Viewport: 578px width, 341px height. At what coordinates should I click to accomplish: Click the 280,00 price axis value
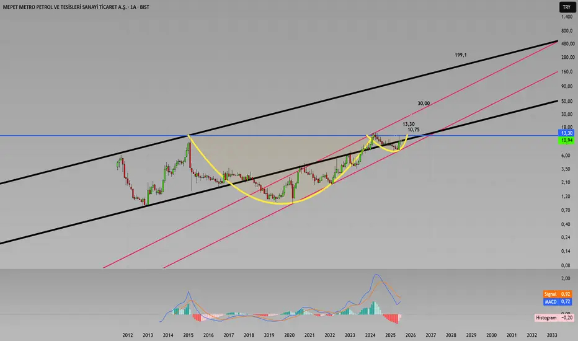pyautogui.click(x=567, y=58)
